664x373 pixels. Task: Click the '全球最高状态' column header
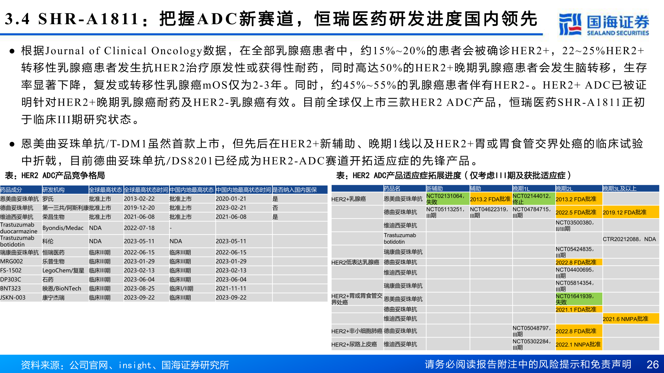click(x=105, y=190)
